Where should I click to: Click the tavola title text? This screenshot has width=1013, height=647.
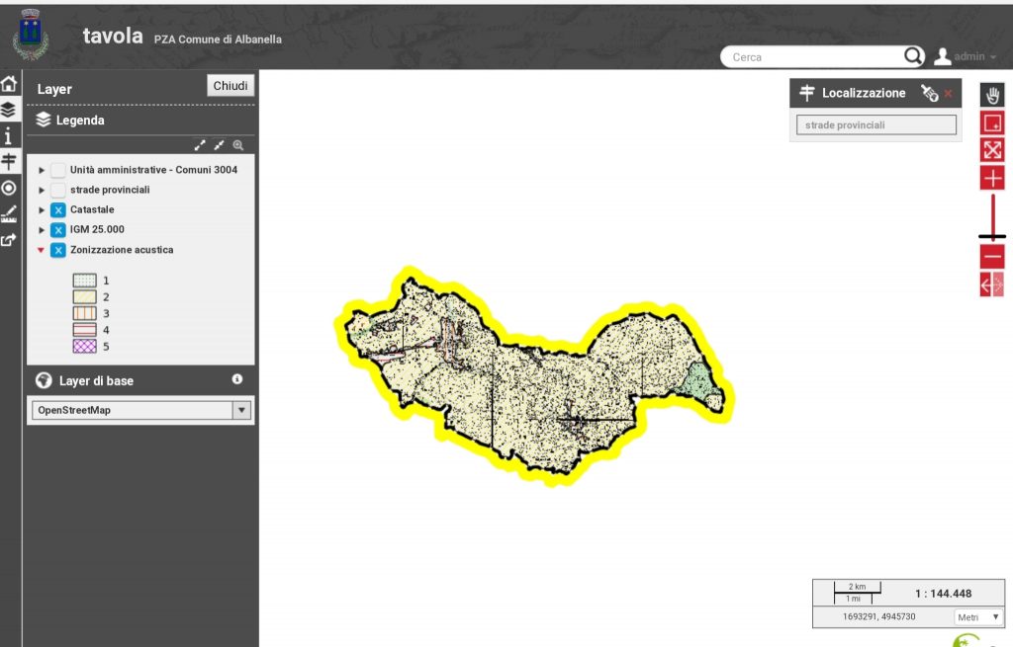(x=113, y=36)
